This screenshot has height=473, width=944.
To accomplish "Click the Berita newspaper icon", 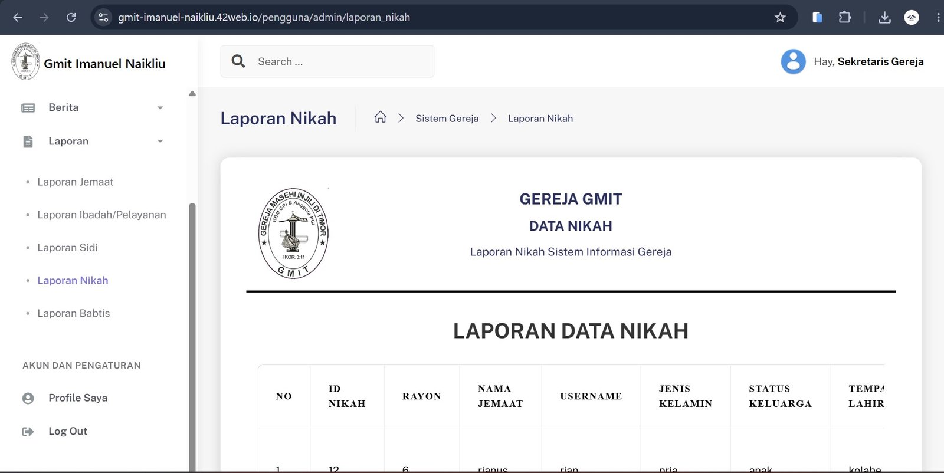I will click(x=28, y=108).
